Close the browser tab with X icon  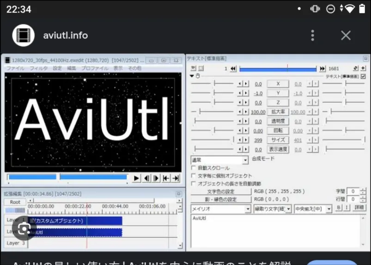346,36
